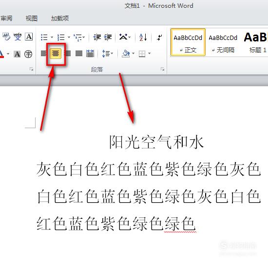This screenshot has height=268, width=268.
Task: Open the Multilevel list dropdown arrow
Action: (x=84, y=37)
